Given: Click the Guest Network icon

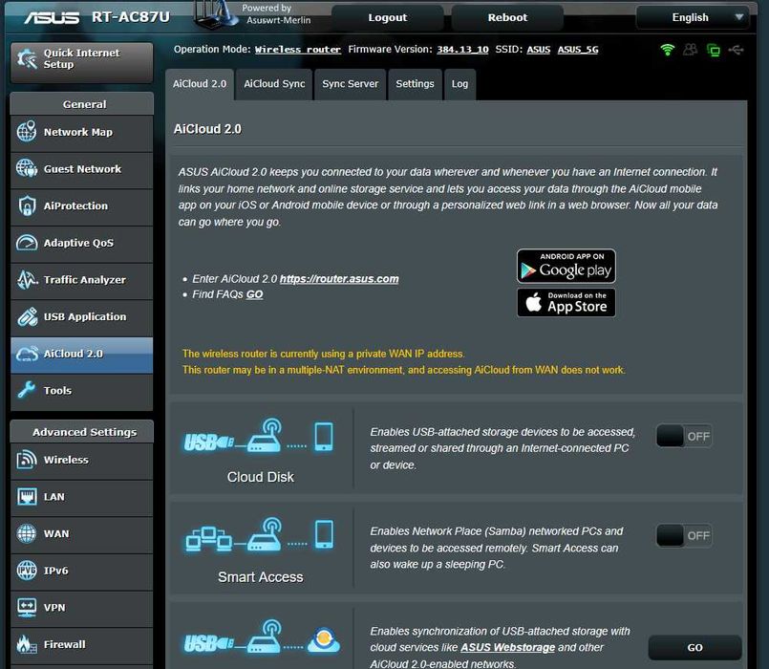Looking at the screenshot, I should pos(27,168).
